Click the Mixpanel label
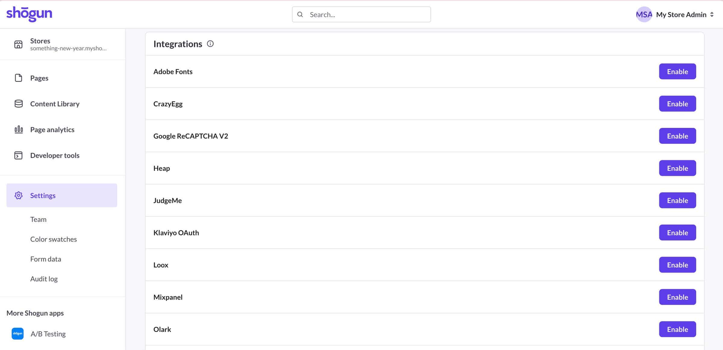 click(x=168, y=297)
